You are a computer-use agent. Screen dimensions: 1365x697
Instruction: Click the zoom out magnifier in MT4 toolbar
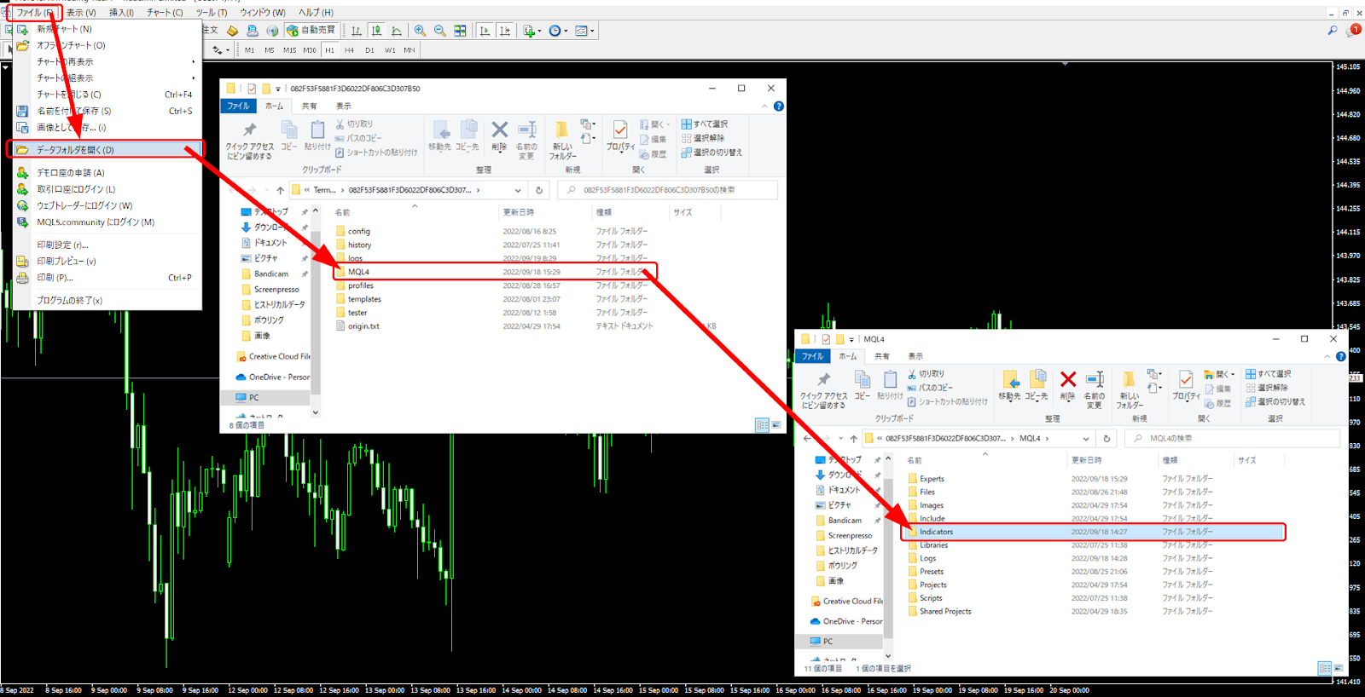point(440,31)
